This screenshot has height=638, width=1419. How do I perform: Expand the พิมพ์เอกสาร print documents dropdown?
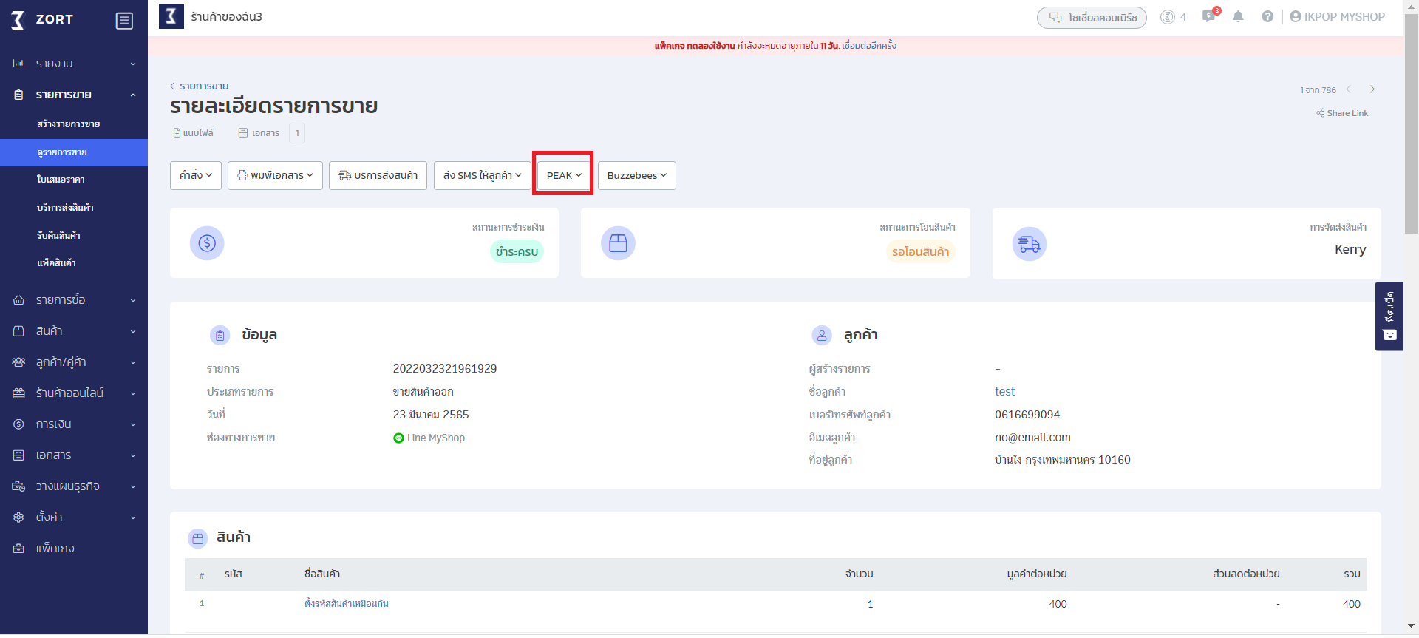pos(275,175)
